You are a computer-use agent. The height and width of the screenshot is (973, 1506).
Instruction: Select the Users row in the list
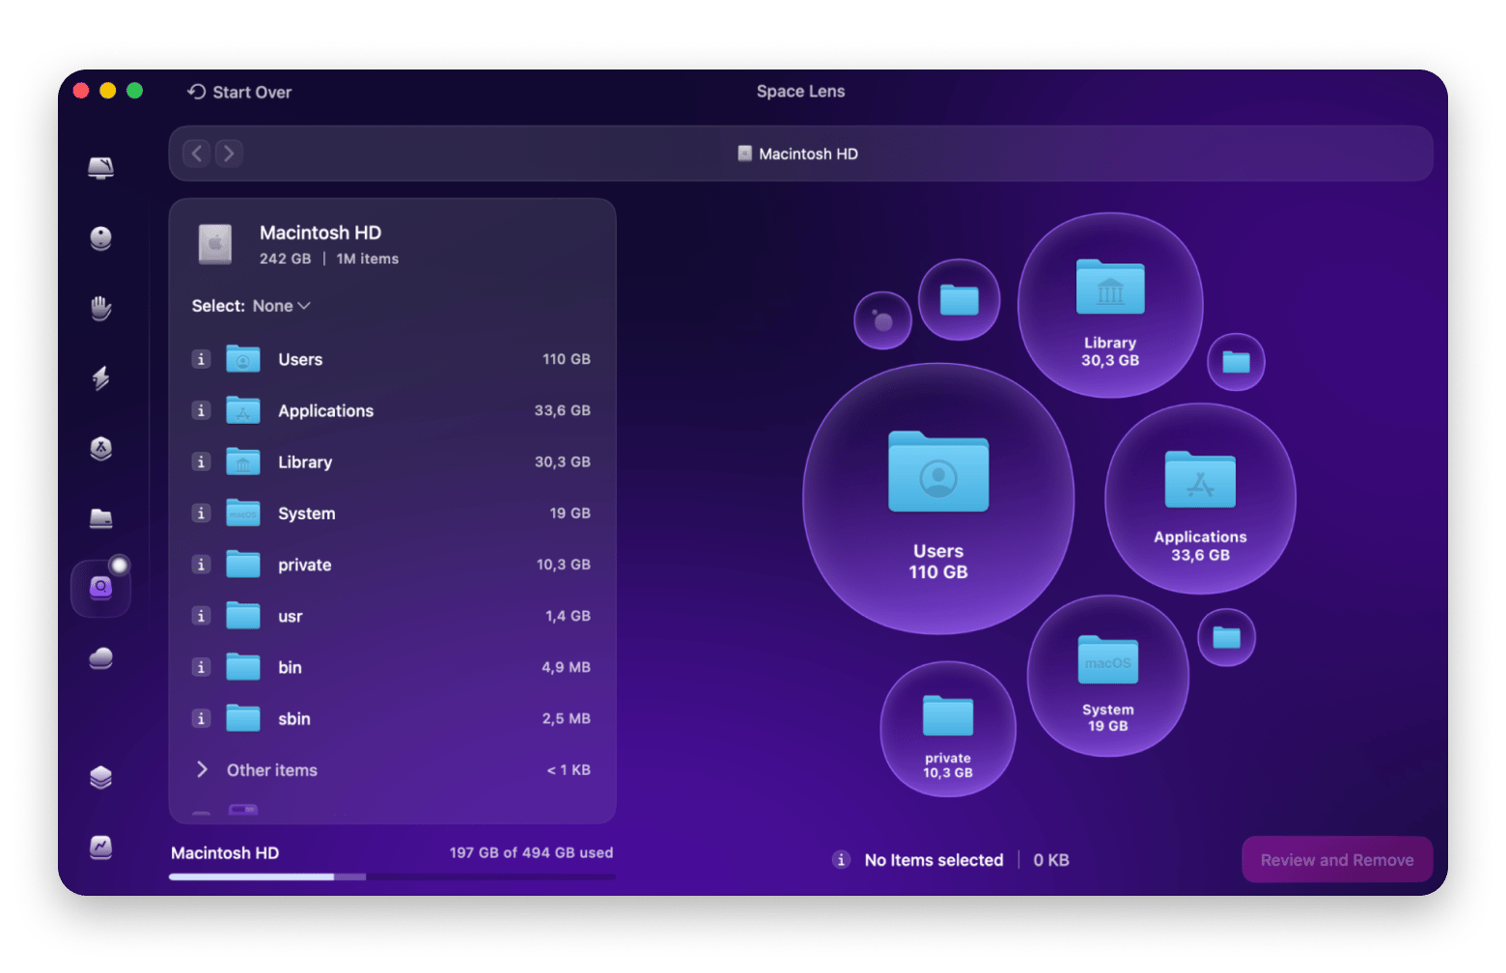pos(392,359)
